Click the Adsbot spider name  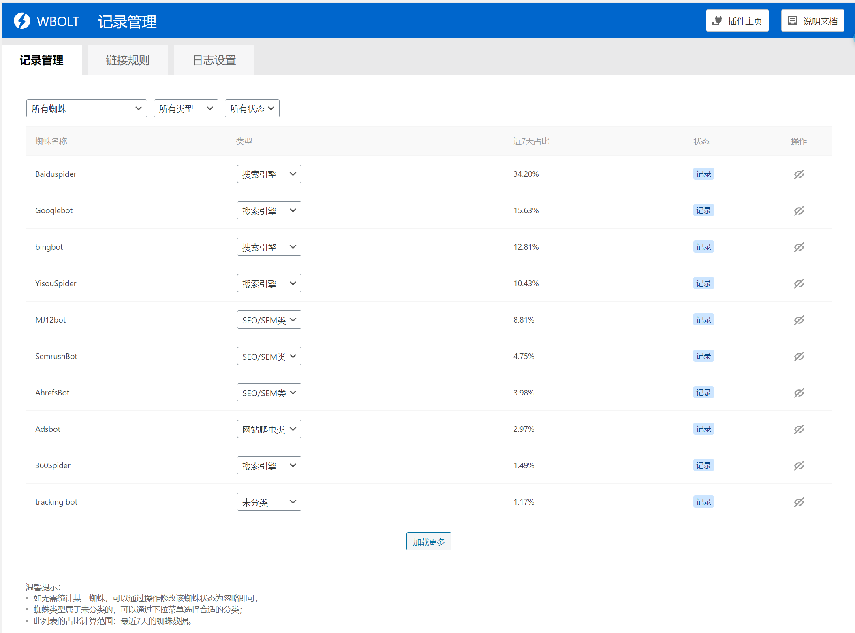tap(48, 429)
